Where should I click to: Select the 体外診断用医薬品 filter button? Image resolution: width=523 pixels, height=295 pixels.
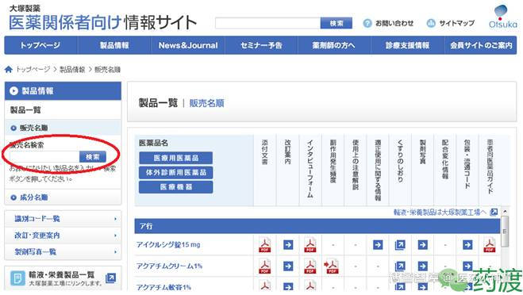point(175,173)
